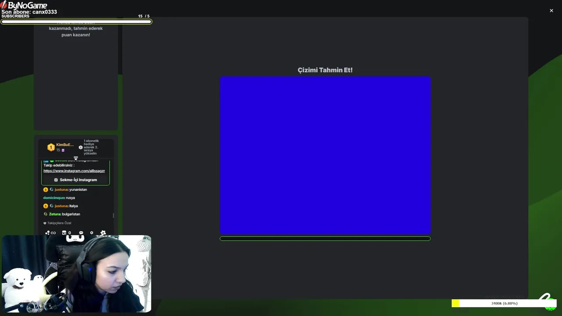Image resolution: width=562 pixels, height=316 pixels.
Task: Click Takipçilere Özel followers-only label
Action: point(58,223)
